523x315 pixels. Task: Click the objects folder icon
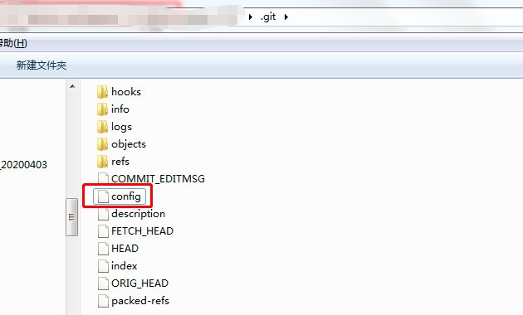pos(102,144)
